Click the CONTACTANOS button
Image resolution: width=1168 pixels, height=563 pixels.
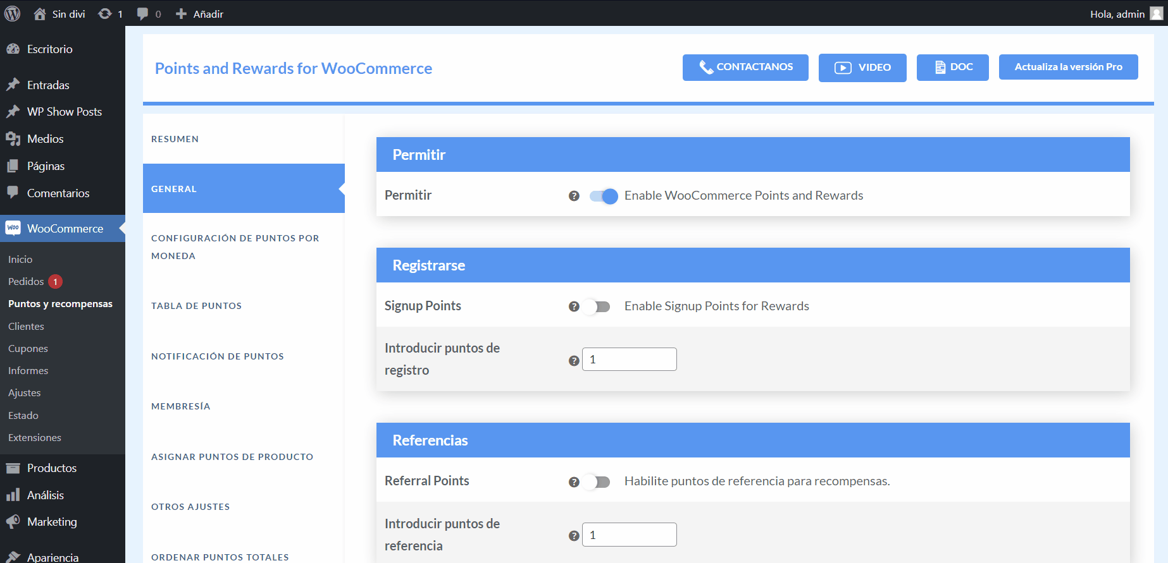pos(745,67)
